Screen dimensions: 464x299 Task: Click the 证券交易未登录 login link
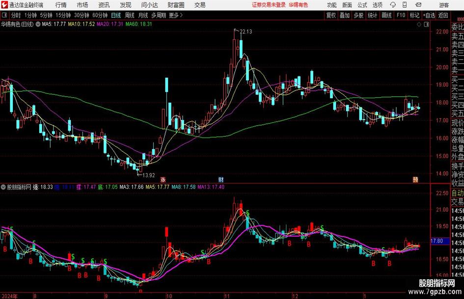(x=269, y=5)
